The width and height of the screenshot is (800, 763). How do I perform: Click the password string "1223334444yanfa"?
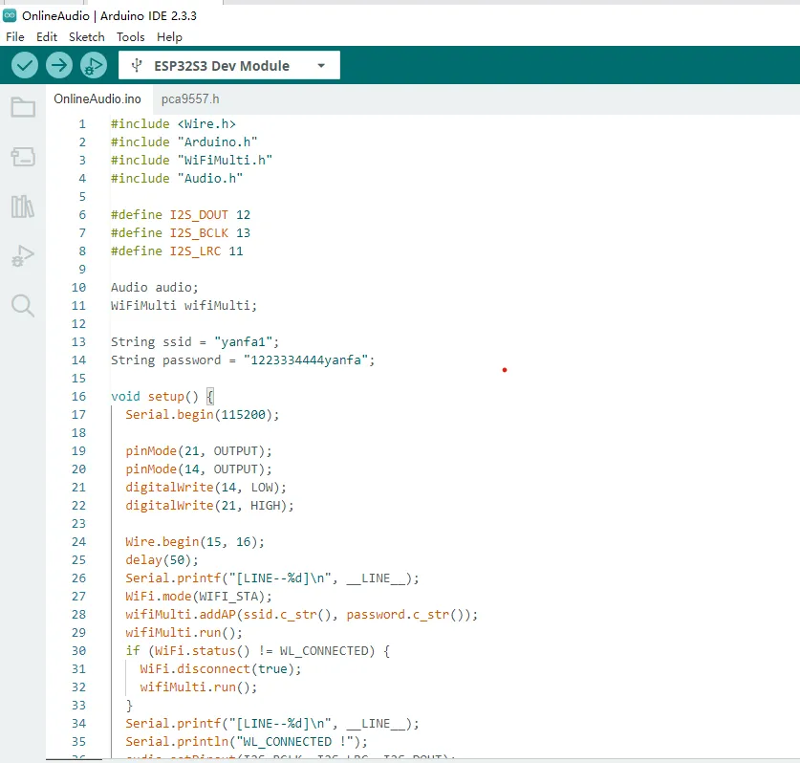(x=306, y=360)
